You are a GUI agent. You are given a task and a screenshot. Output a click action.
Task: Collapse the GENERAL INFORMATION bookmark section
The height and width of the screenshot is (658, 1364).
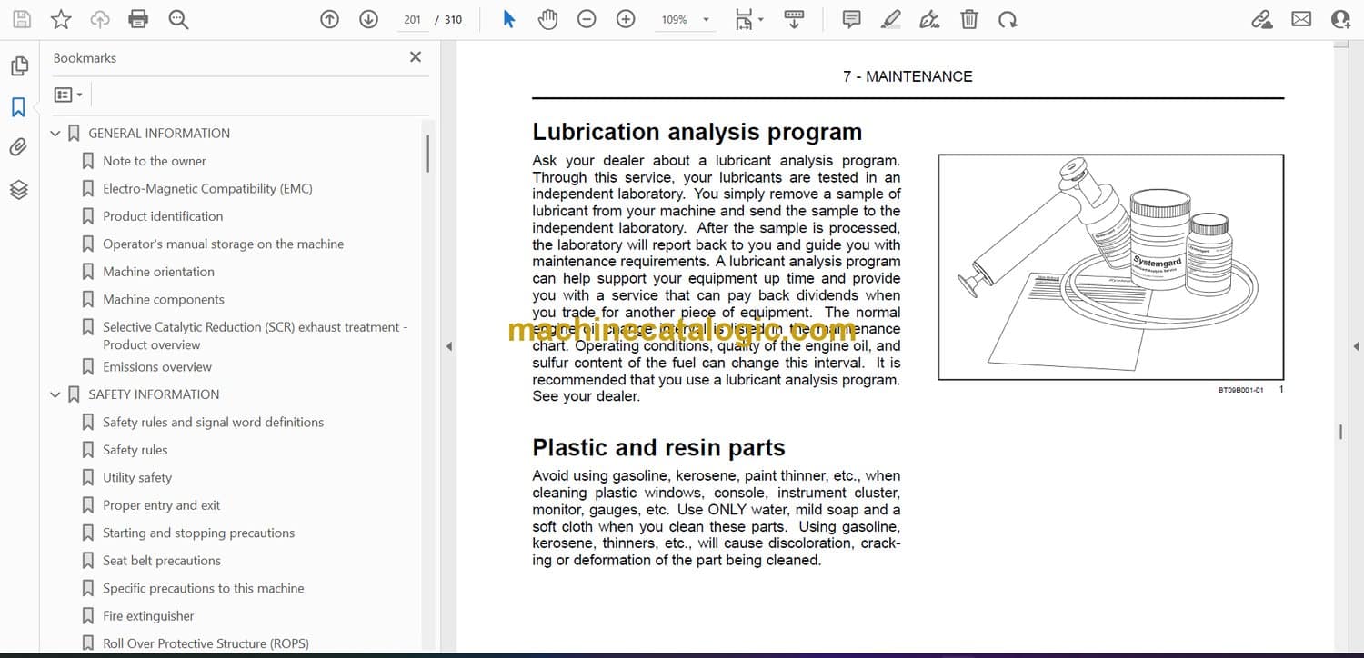(x=55, y=134)
